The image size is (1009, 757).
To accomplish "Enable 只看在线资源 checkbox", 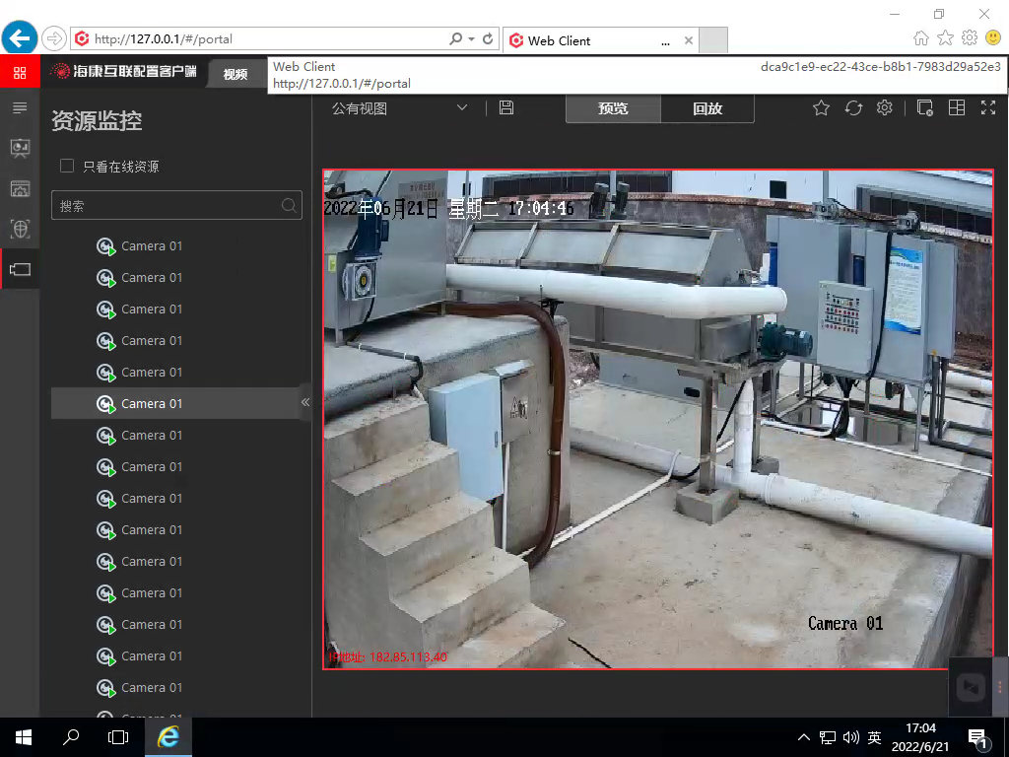I will 68,167.
